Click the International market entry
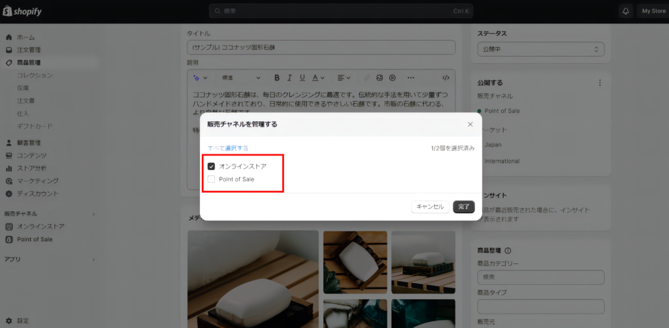 [502, 161]
